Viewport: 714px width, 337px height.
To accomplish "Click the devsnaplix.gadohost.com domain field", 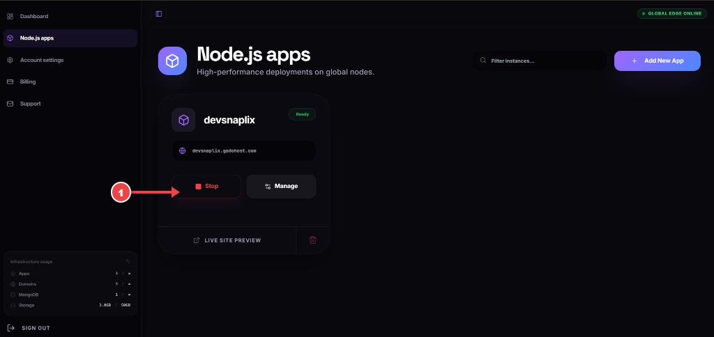I will tap(243, 150).
